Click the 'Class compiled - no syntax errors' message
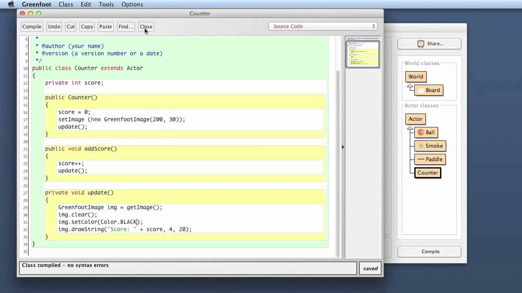This screenshot has height=293, width=522. pos(65,265)
